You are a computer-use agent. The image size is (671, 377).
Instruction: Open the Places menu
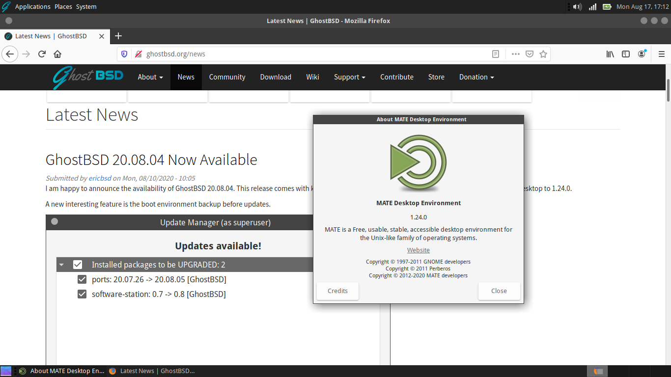coord(63,7)
